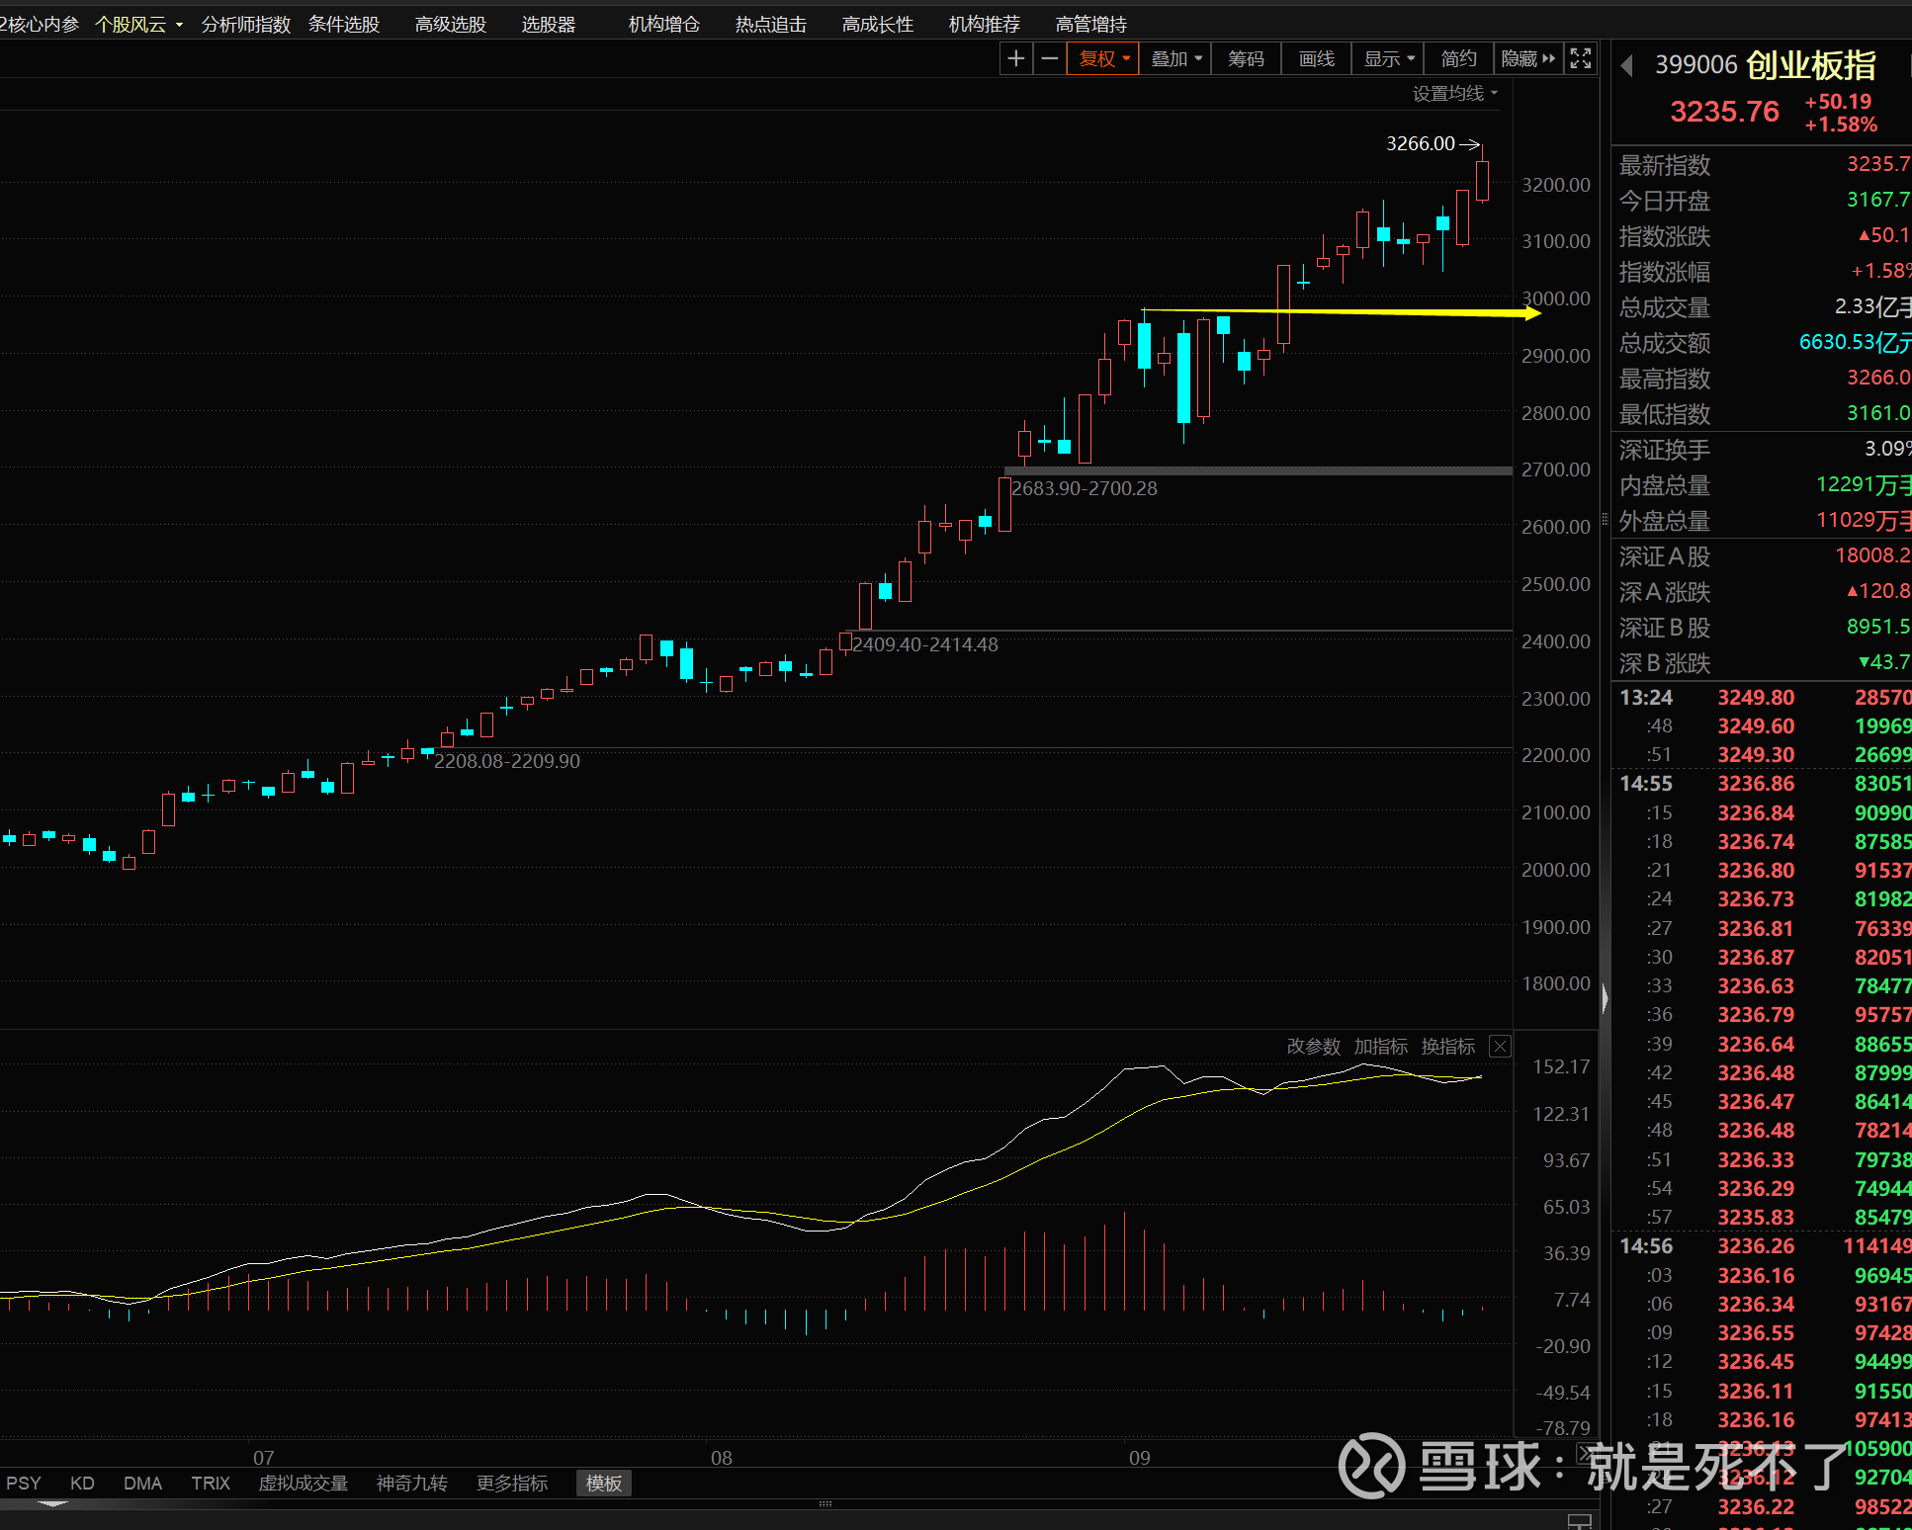Click the fullscreen expand chart icon
Screen dimensions: 1912x1530
[1581, 59]
